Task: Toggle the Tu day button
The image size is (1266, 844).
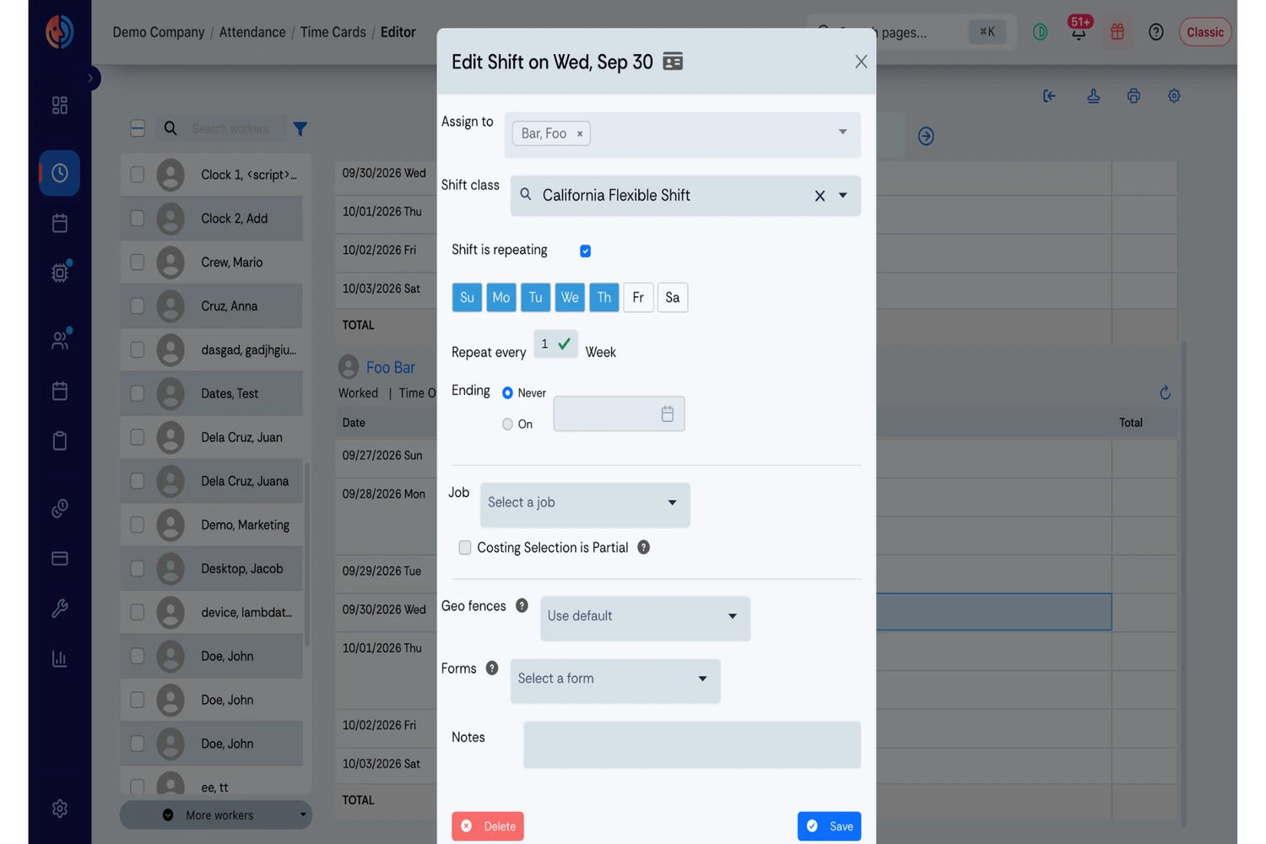Action: [536, 297]
